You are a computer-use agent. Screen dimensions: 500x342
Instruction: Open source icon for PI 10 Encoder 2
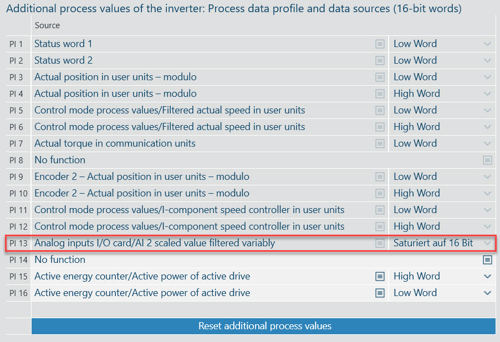[x=380, y=193]
